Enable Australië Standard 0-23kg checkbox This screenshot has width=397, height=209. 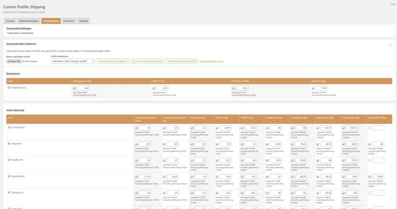pos(369,128)
